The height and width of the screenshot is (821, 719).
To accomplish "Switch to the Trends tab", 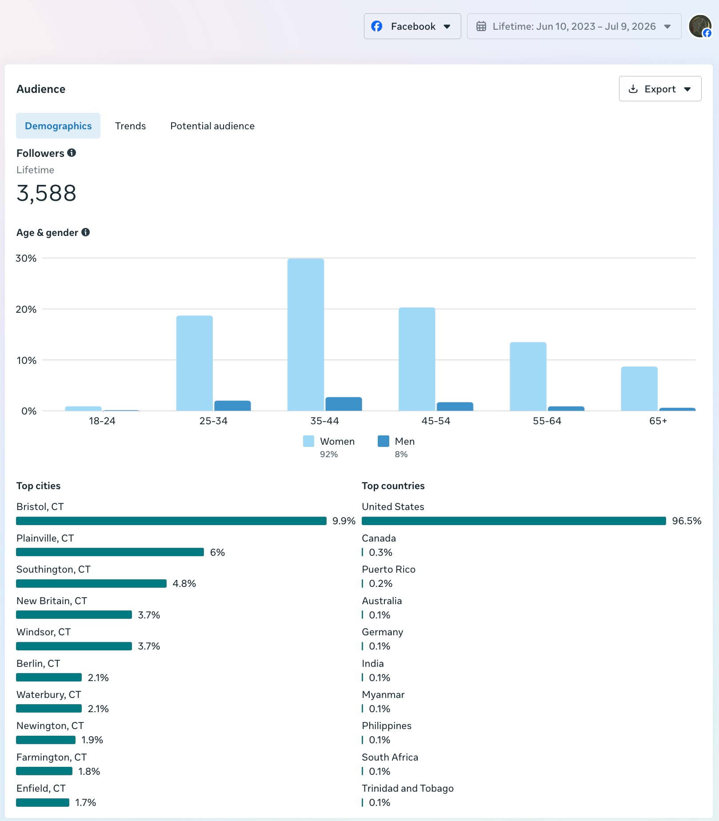I will coord(130,126).
